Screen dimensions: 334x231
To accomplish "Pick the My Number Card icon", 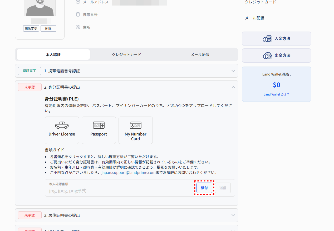I will [136, 125].
